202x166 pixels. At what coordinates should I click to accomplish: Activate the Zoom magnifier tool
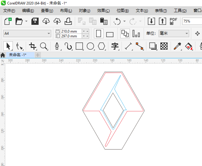coord(44,46)
